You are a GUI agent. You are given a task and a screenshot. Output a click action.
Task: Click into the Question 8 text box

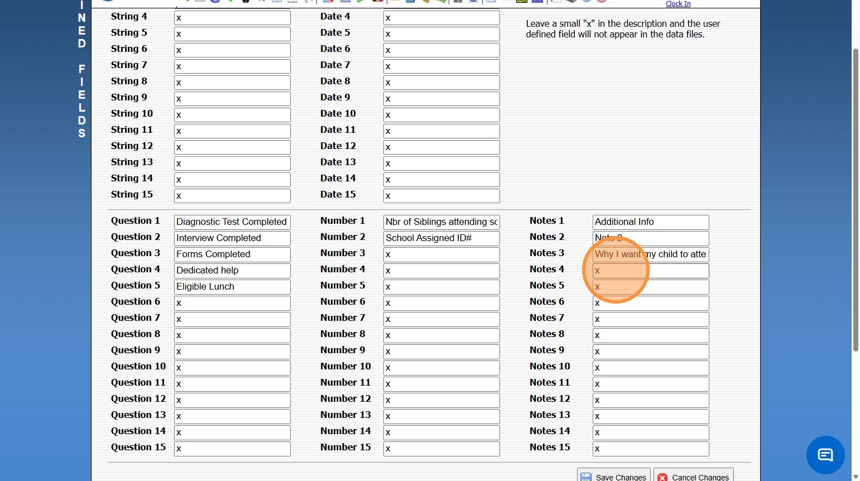tap(232, 335)
